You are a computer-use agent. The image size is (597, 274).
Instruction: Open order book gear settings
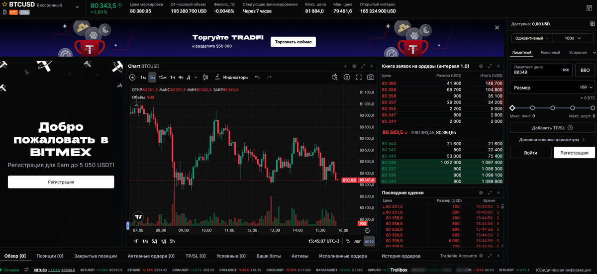tap(481, 66)
